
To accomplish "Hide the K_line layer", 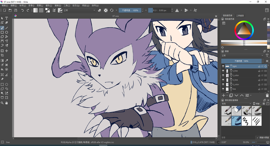I will (223, 80).
